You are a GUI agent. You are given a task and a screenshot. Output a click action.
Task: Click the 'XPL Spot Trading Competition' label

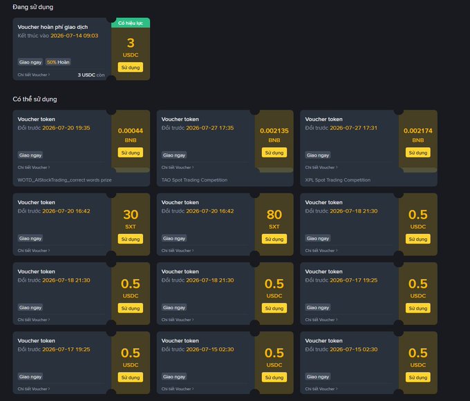(338, 180)
